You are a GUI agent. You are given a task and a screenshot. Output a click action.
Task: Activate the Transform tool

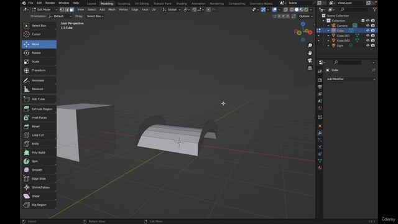coord(39,70)
